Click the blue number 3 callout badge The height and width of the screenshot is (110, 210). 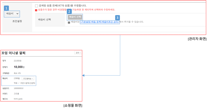[x=118, y=17]
